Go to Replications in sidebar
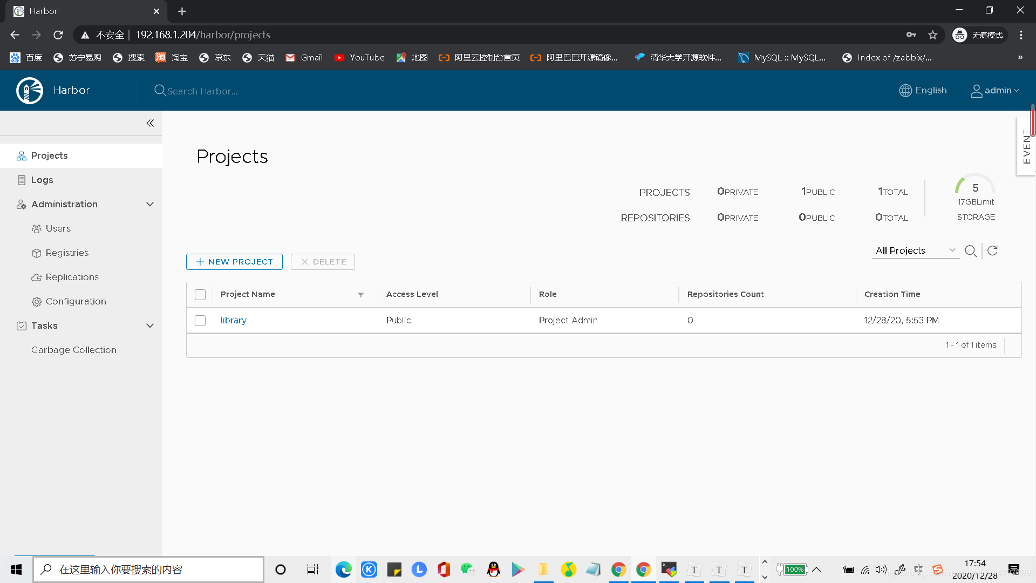Viewport: 1036px width, 583px height. click(x=72, y=277)
